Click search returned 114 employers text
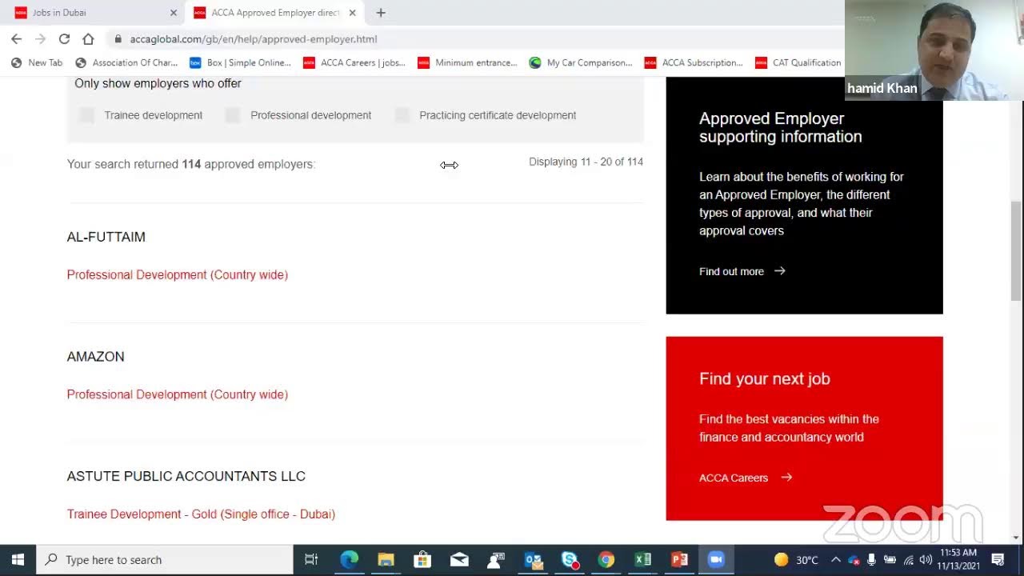Viewport: 1024px width, 576px height. point(191,164)
